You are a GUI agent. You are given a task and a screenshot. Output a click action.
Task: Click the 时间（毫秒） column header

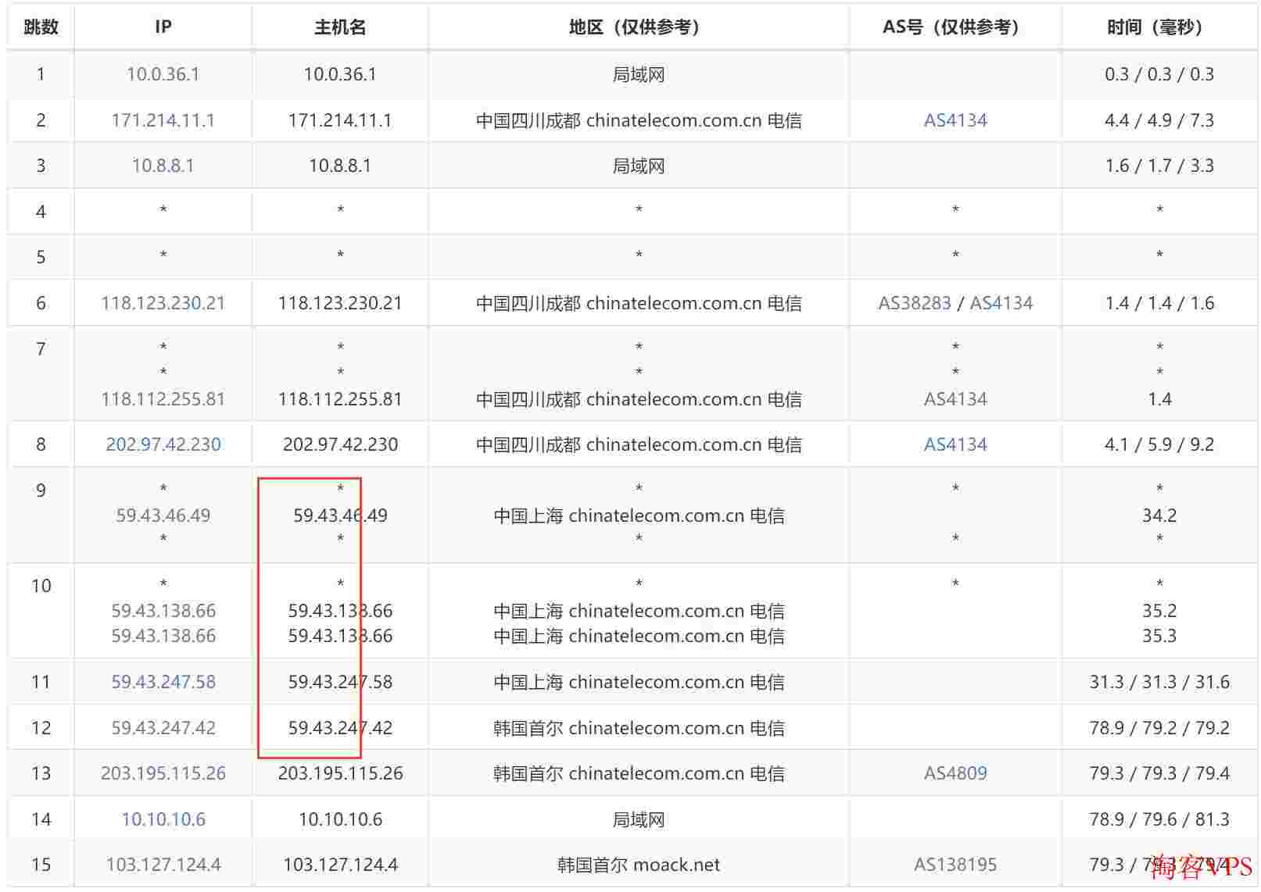pyautogui.click(x=1159, y=27)
